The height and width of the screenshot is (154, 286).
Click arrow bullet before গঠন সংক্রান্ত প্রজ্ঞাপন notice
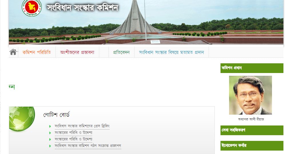(x=50, y=146)
